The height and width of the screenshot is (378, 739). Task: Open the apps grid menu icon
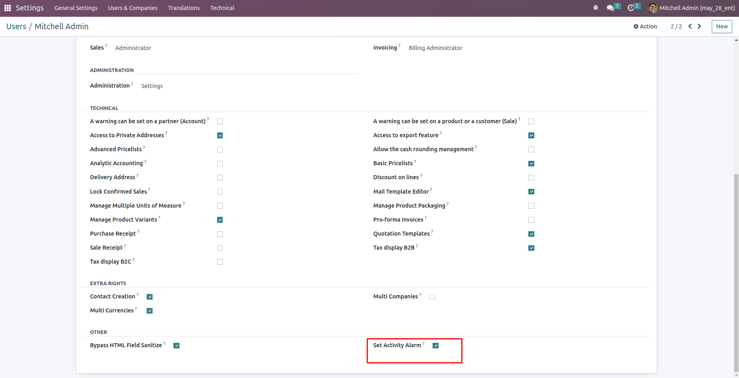[8, 8]
